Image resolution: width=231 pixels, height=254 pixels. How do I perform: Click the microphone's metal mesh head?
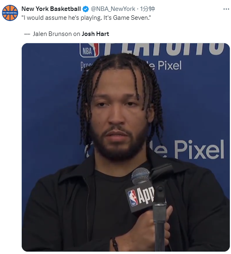[x=140, y=176]
